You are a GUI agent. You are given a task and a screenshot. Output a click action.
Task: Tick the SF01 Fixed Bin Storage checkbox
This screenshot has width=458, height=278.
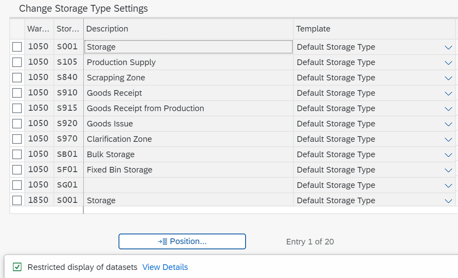pyautogui.click(x=17, y=169)
